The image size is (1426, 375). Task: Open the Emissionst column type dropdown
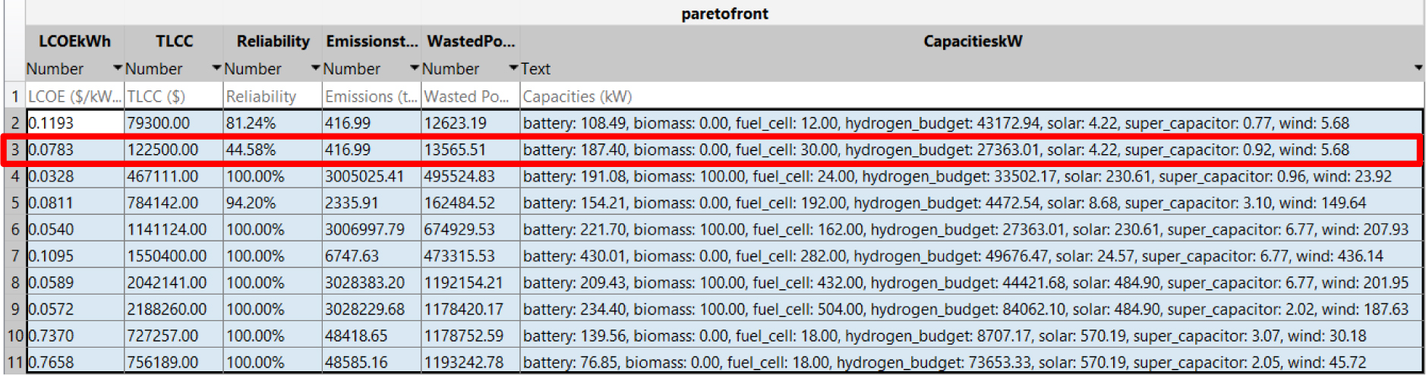click(415, 68)
